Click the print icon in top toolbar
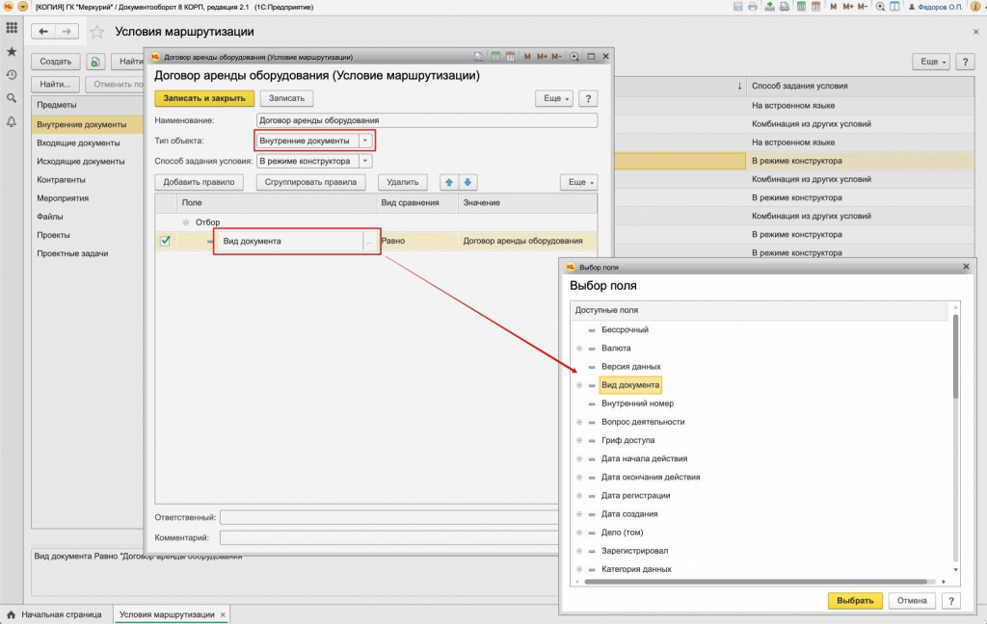 click(754, 7)
